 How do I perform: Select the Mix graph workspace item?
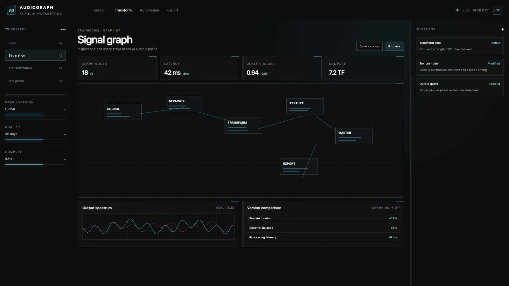pyautogui.click(x=35, y=81)
